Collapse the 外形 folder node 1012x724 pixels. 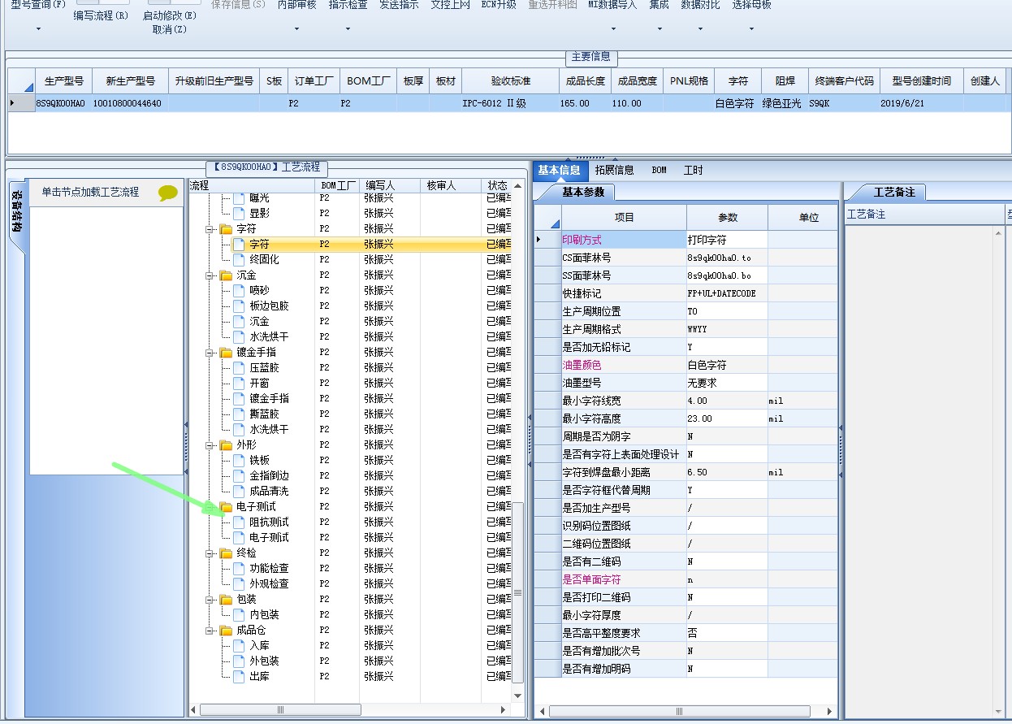[210, 445]
